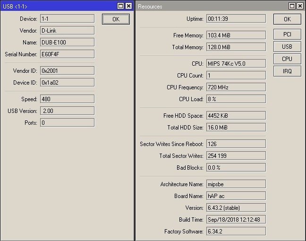Click the Uptime field
306x241 pixels.
[x=236, y=19]
